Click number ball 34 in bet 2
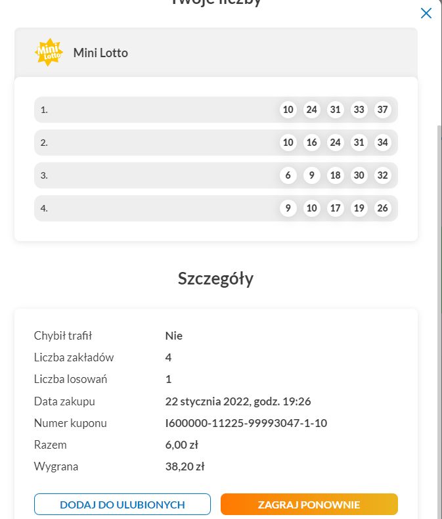The image size is (442, 519). click(x=383, y=143)
